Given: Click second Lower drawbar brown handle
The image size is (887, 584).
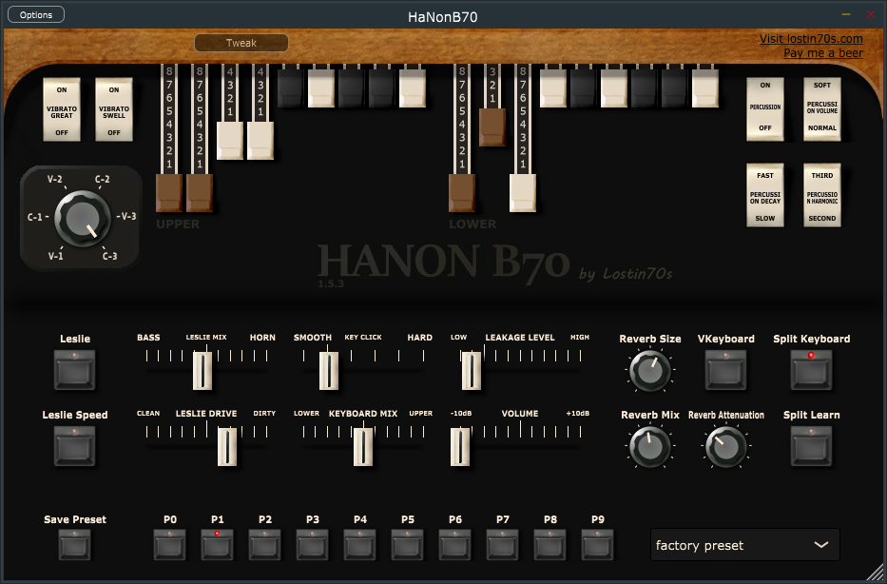Looking at the screenshot, I should (492, 127).
